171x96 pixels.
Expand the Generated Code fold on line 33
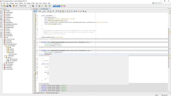[x=37, y=39]
